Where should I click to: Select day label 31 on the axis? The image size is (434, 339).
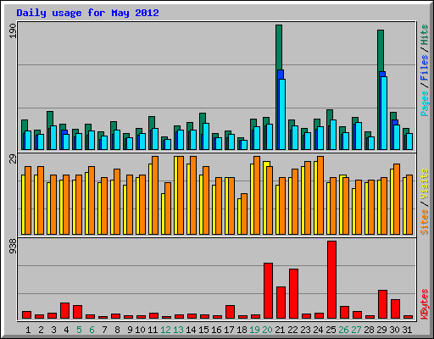click(407, 330)
